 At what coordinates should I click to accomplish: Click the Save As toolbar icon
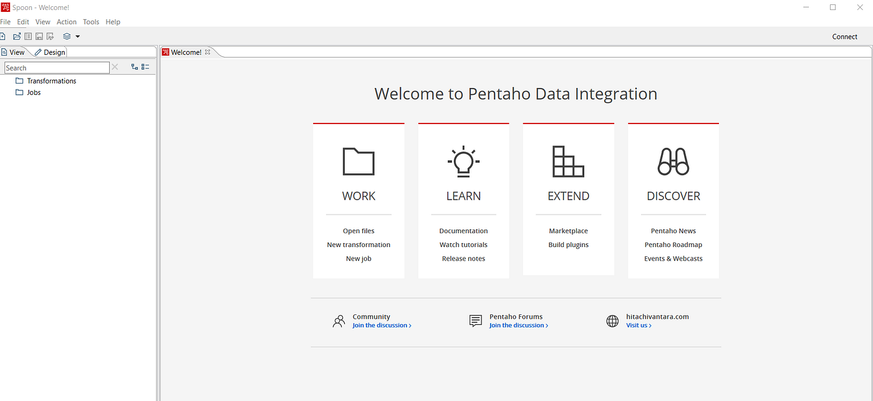pos(50,37)
